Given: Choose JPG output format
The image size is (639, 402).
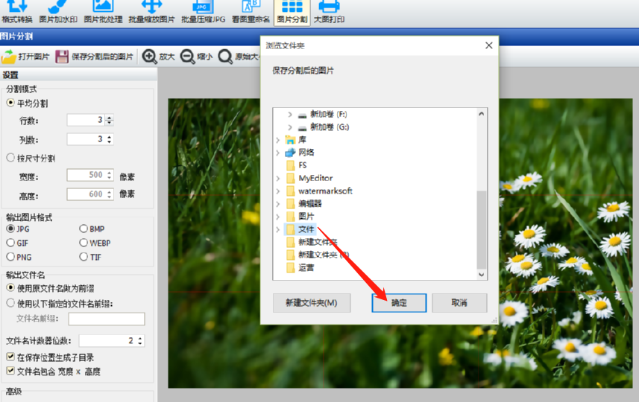Looking at the screenshot, I should (x=10, y=229).
